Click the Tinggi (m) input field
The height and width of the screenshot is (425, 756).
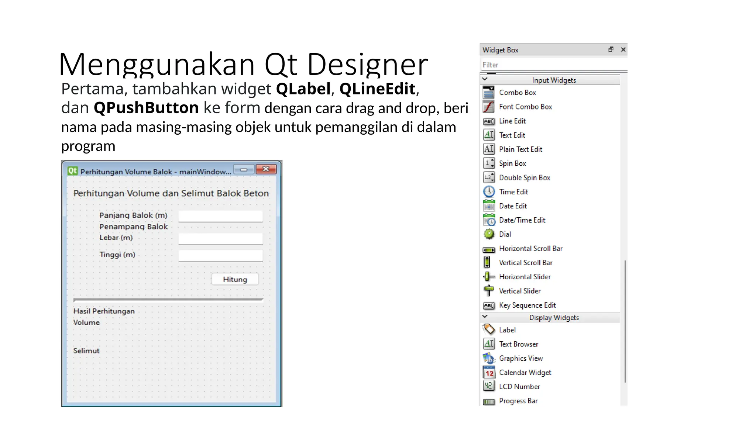[x=220, y=255]
